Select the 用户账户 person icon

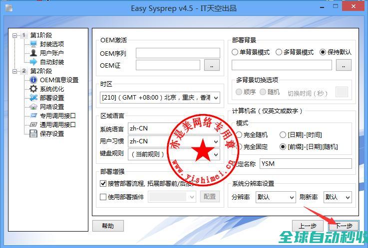33,53
